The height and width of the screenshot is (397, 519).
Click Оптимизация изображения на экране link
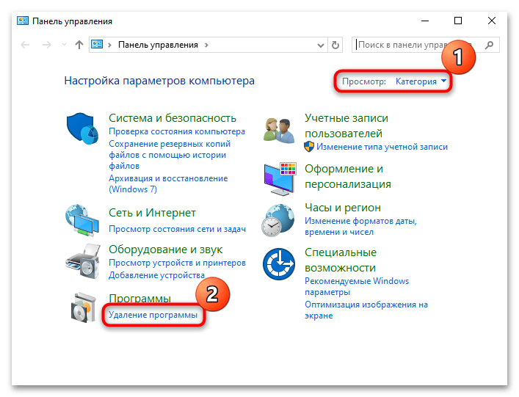point(366,310)
